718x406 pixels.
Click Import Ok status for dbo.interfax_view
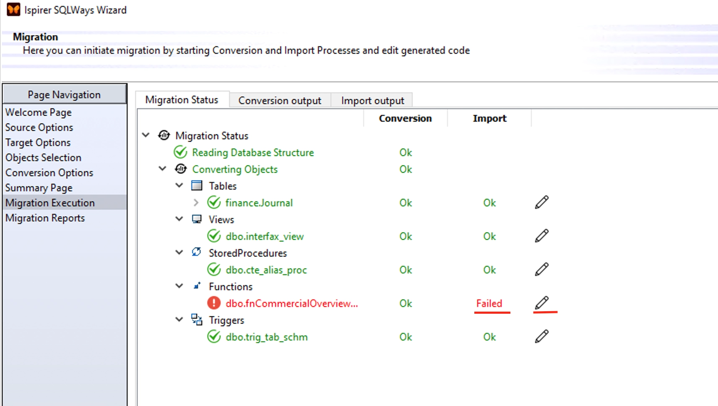pos(489,236)
